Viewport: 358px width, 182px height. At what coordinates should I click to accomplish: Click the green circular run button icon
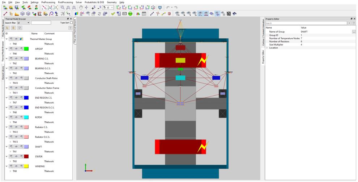coord(130,14)
